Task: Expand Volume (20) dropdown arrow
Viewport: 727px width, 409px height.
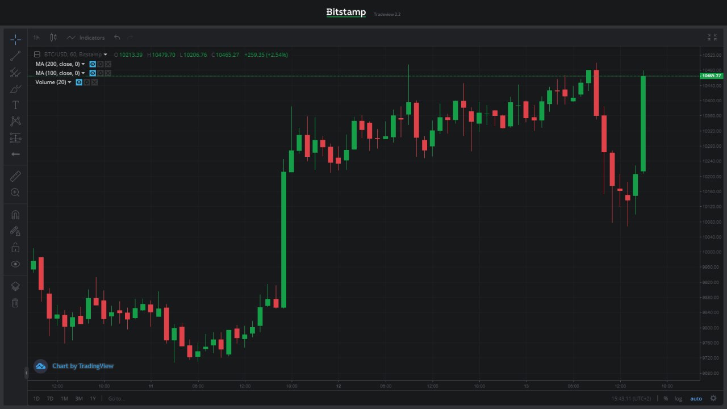Action: pyautogui.click(x=69, y=82)
